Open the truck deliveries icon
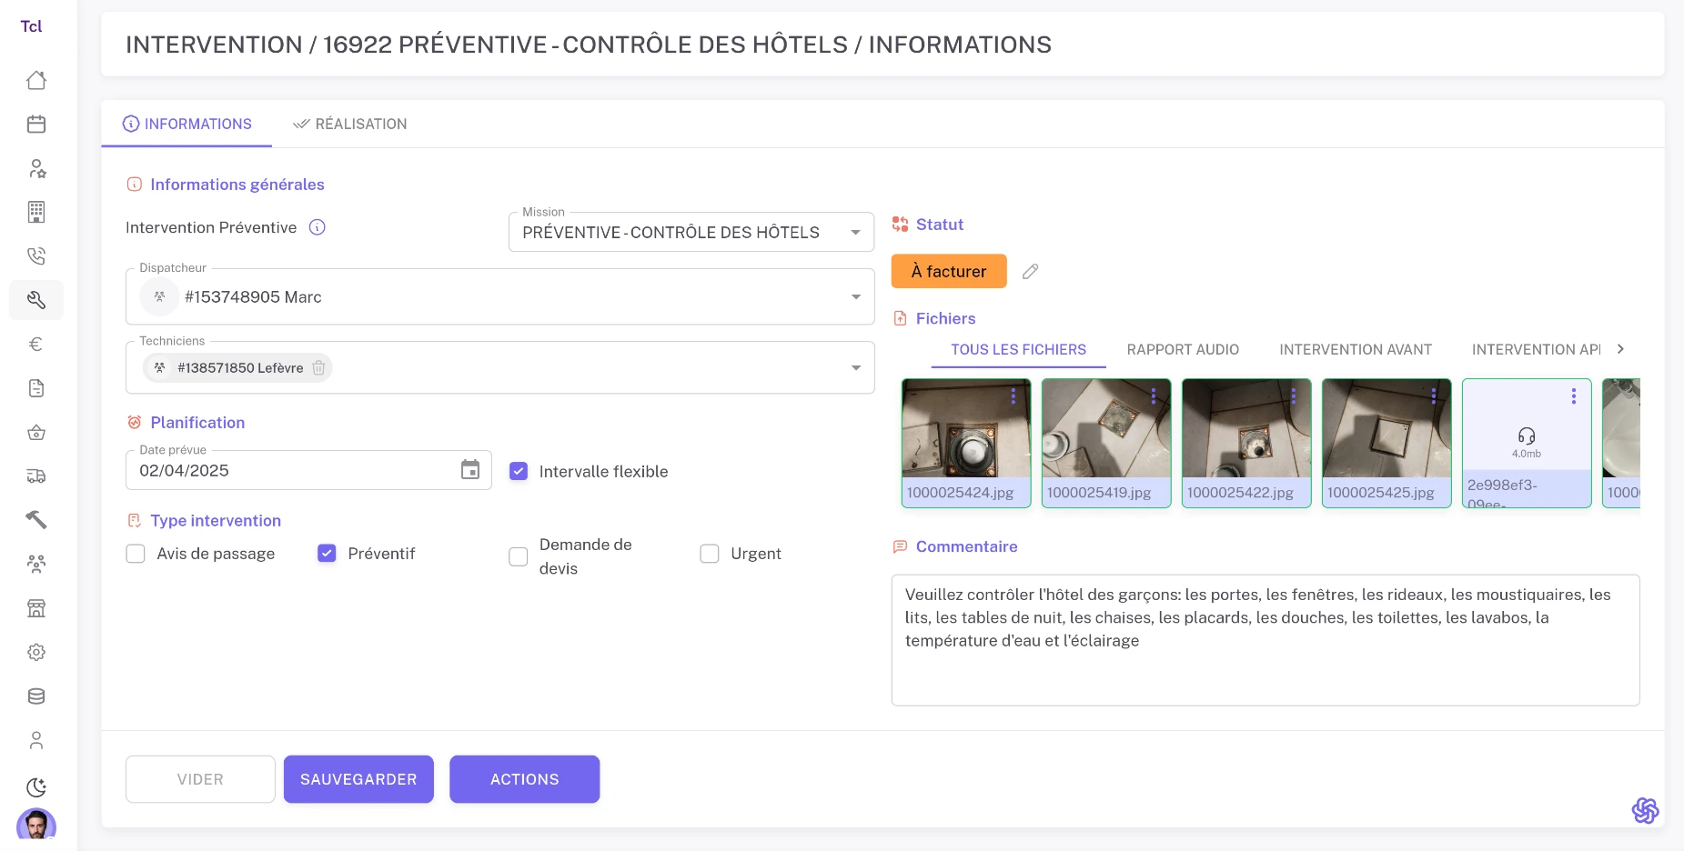Screen dimensions: 1684x851 35,476
